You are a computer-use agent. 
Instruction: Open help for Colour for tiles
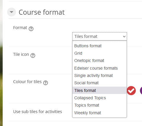point(46,83)
